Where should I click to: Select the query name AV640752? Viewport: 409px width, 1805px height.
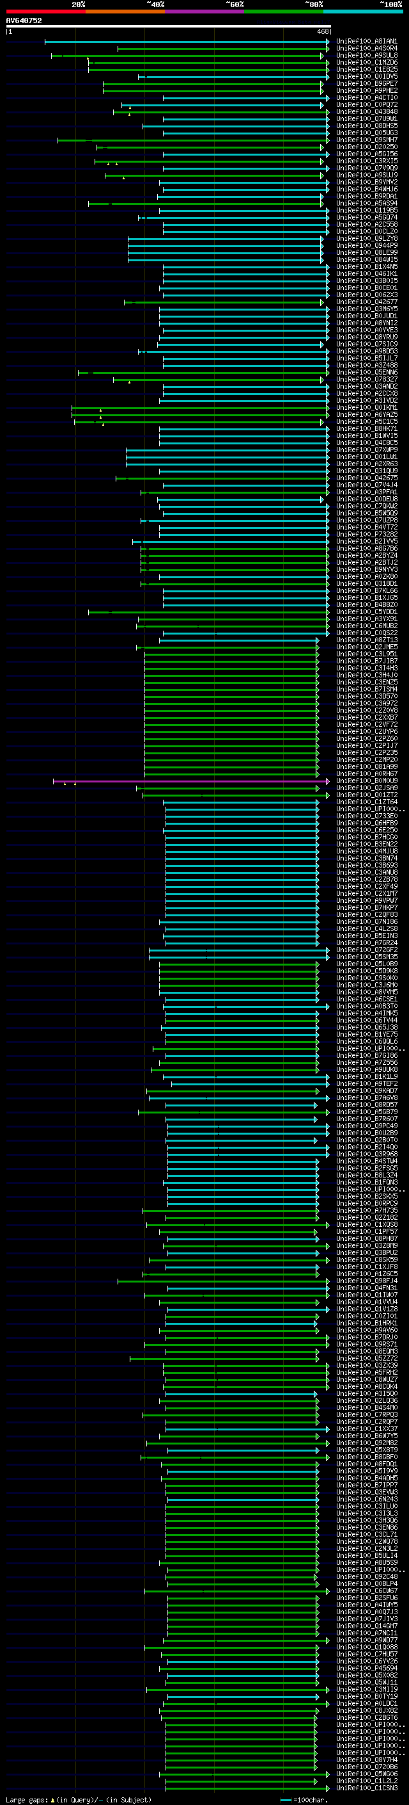click(x=24, y=21)
